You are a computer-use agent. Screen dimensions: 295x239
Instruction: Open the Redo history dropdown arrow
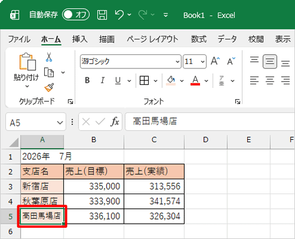point(153,15)
